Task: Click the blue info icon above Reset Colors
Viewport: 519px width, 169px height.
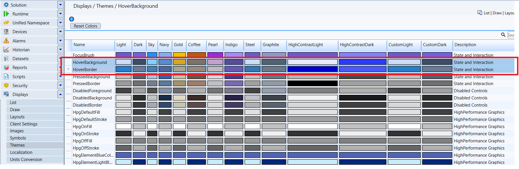Action: pos(72,19)
